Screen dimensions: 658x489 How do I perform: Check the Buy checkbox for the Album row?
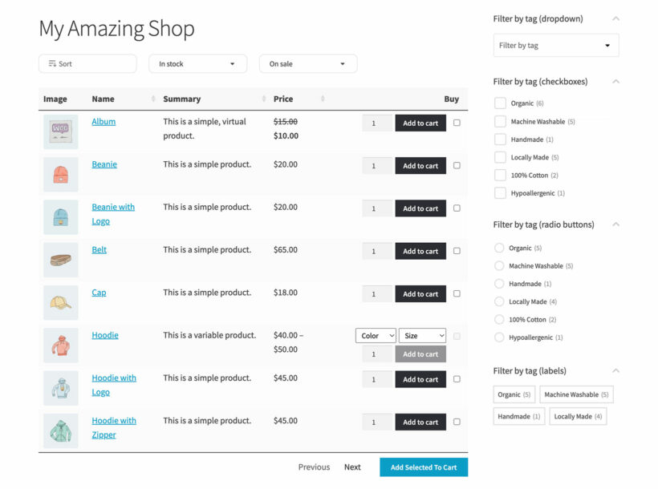pyautogui.click(x=457, y=122)
